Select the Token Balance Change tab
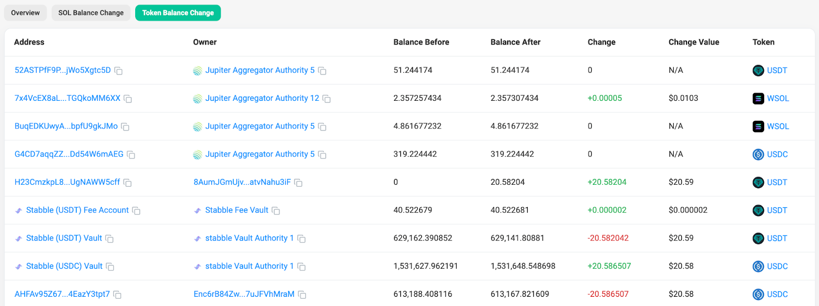This screenshot has width=819, height=306. 178,13
